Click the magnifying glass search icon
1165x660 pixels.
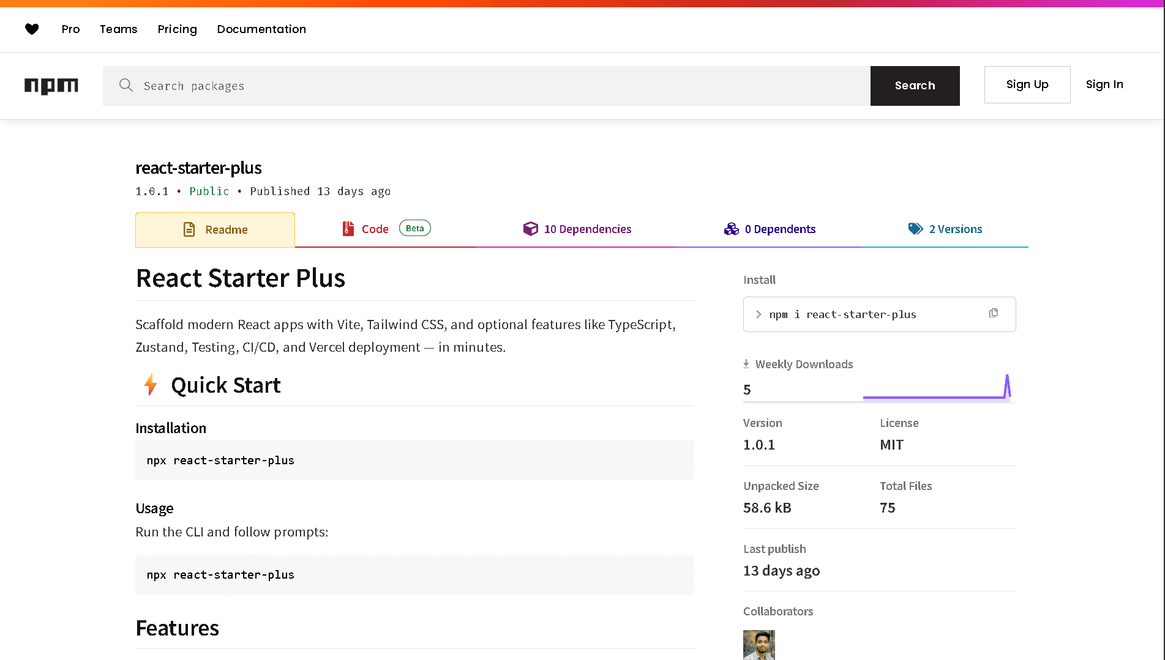pyautogui.click(x=125, y=86)
